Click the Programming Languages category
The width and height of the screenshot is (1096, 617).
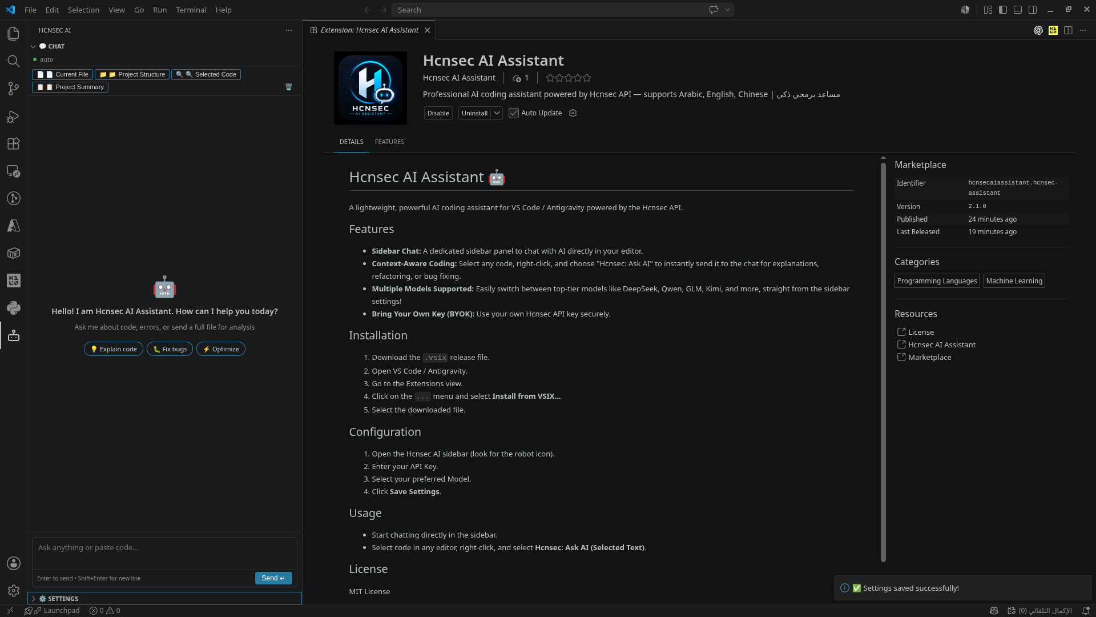[x=937, y=281]
